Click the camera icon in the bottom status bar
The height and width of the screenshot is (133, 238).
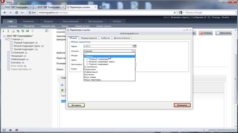click(x=17, y=130)
